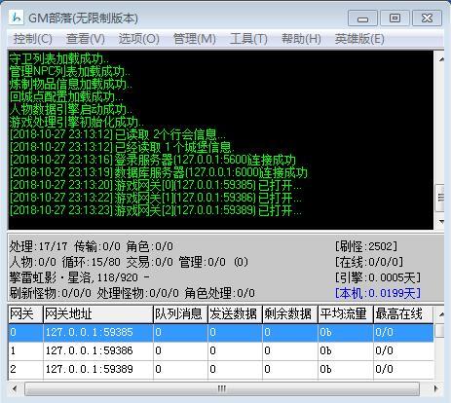Click the 循环:15/80 status text

click(x=91, y=262)
